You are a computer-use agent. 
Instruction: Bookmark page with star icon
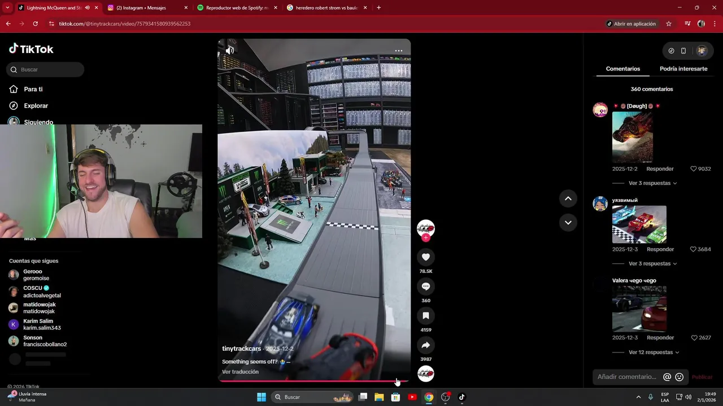pyautogui.click(x=669, y=24)
